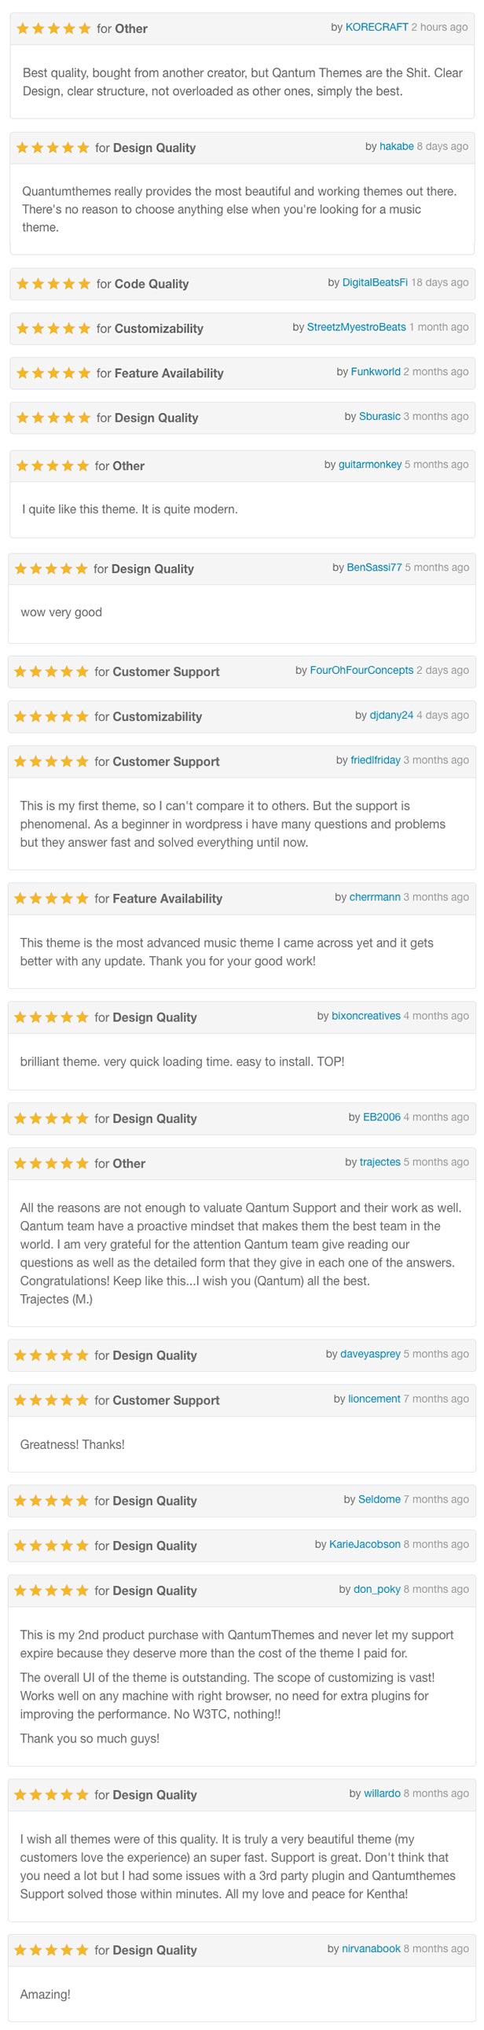The image size is (484, 2030).
Task: Click the willardo username link
Action: point(382,1793)
